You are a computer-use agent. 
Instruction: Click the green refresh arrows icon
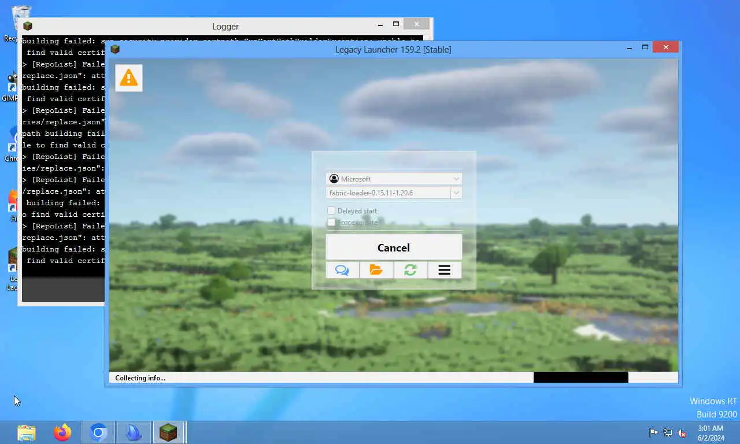[x=410, y=270]
